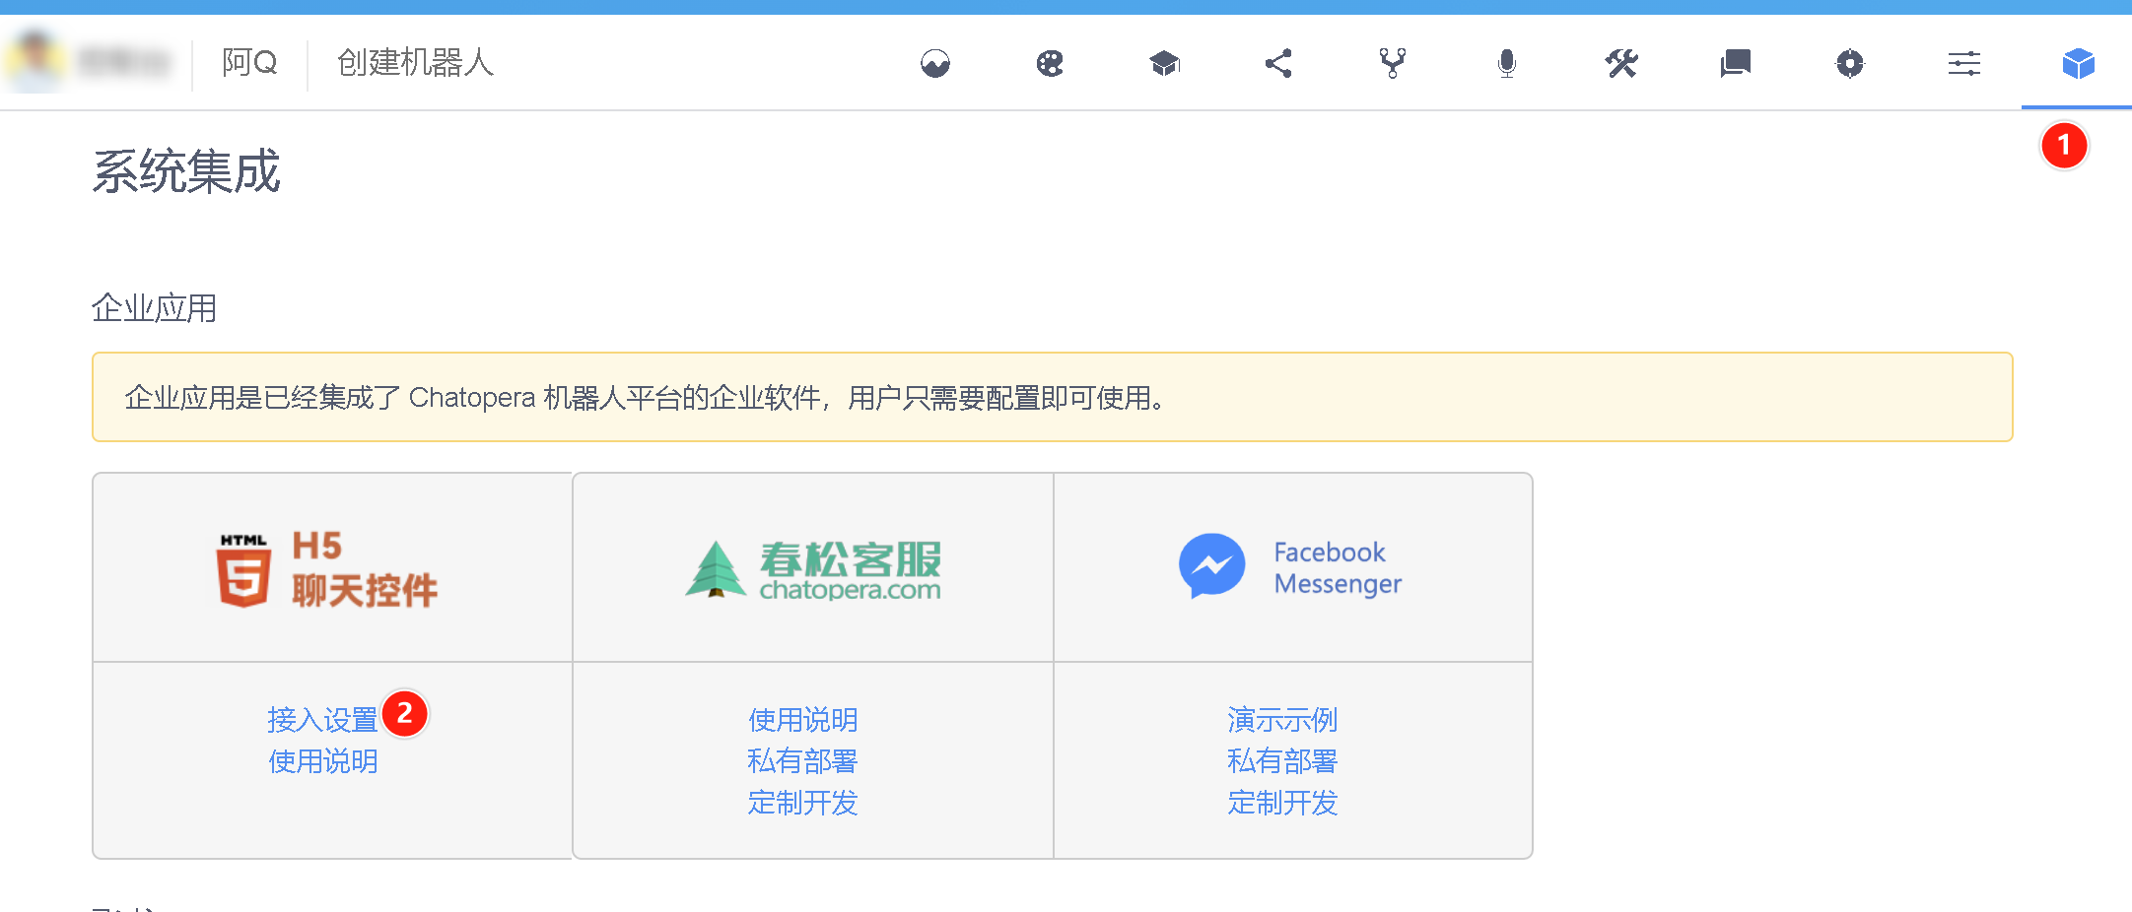Select the blue cube integrations tab

click(2079, 64)
